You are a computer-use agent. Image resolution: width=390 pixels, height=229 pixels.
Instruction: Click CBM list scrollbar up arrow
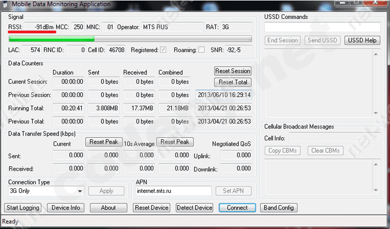coord(376,165)
